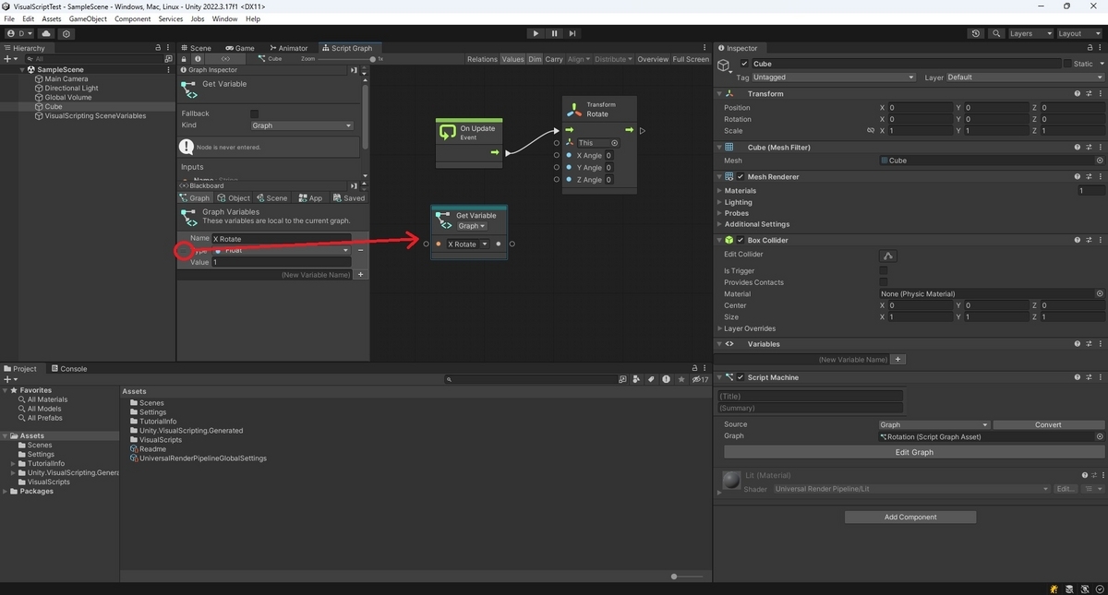Toggle the Blackboard variables icon in graph toolbar

(x=225, y=59)
